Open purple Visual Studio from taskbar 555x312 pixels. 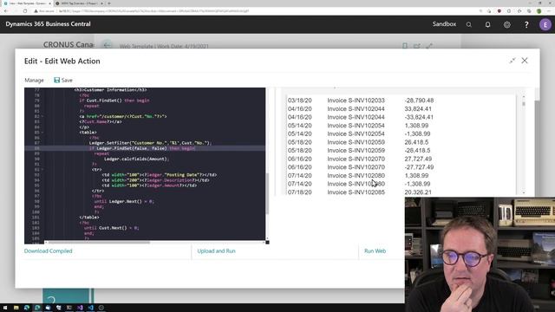point(80,308)
